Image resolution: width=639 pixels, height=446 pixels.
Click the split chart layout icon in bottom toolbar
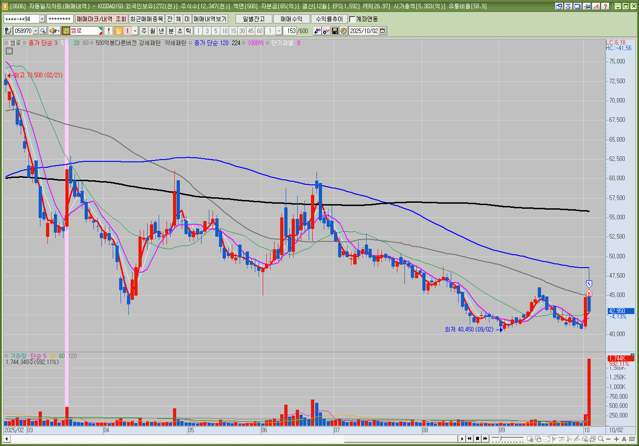530,439
